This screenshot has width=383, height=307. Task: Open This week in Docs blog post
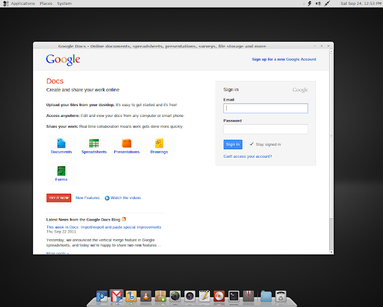104,227
